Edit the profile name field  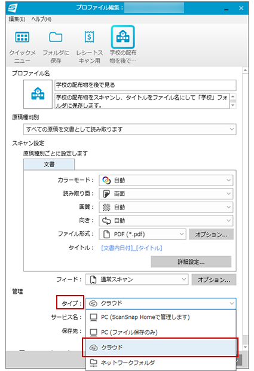point(145,85)
